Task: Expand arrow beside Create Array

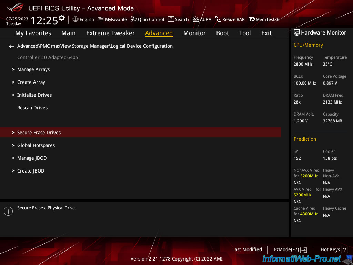Action: (x=13, y=82)
